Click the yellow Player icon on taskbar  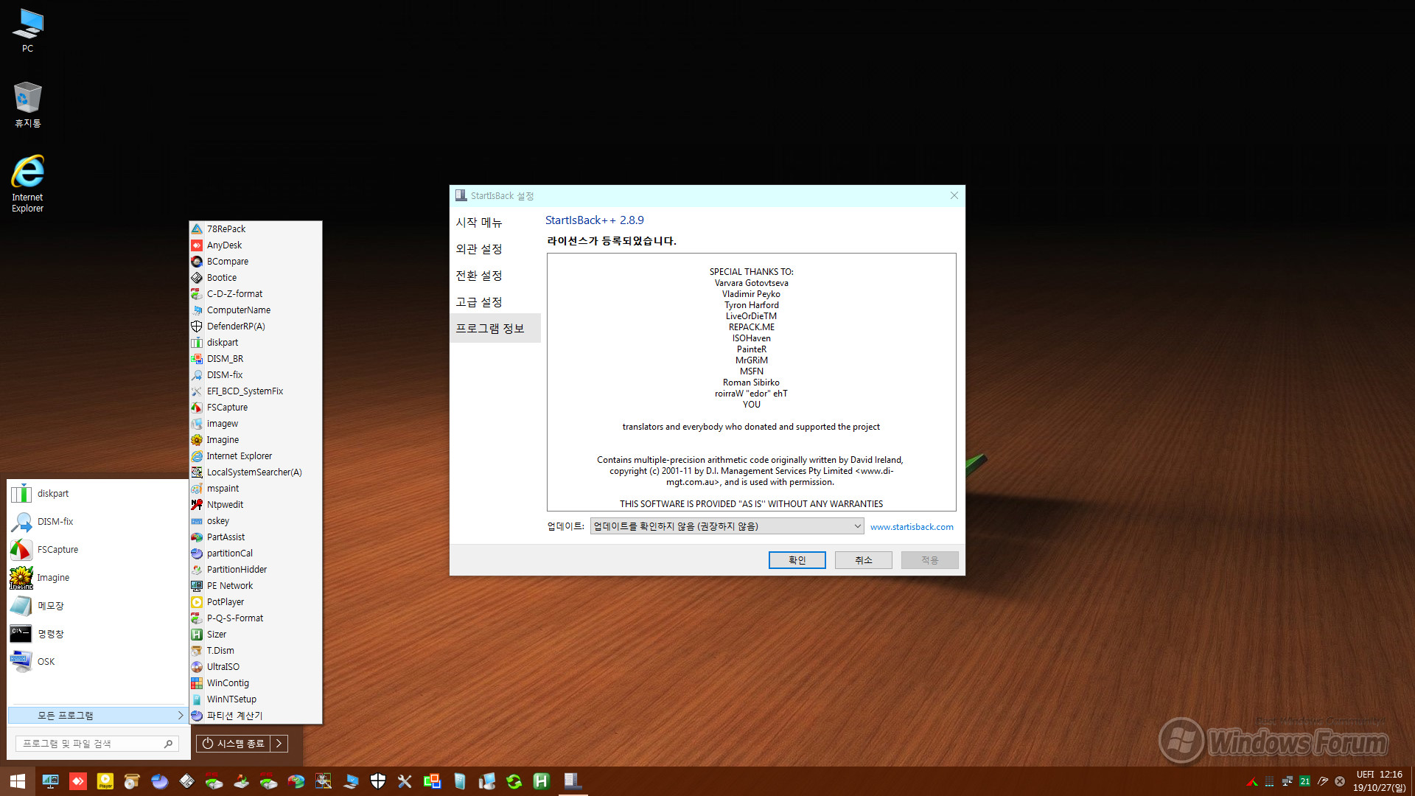pyautogui.click(x=105, y=781)
